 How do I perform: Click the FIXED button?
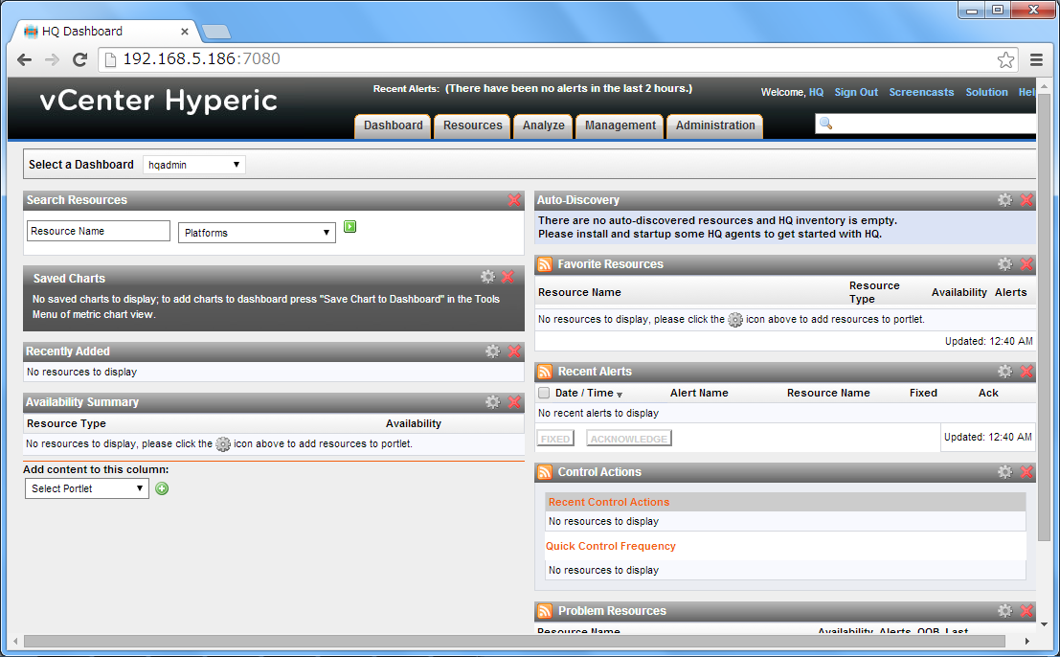(555, 439)
